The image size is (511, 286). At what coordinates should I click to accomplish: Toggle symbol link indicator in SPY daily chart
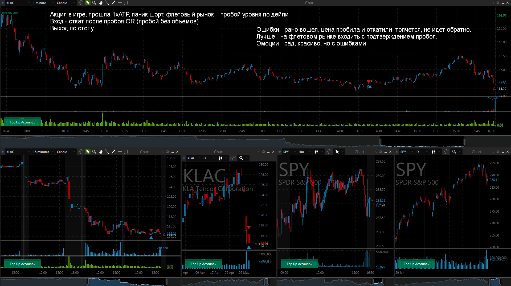397,152
